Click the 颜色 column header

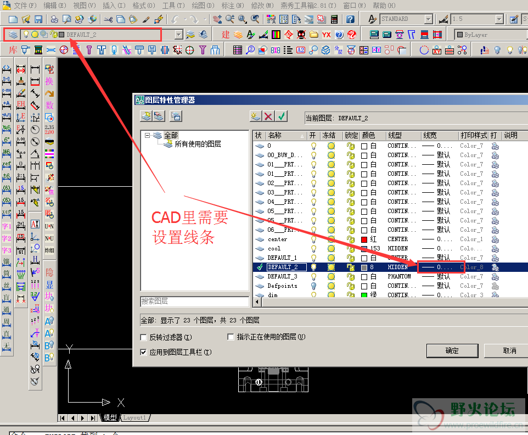(373, 136)
